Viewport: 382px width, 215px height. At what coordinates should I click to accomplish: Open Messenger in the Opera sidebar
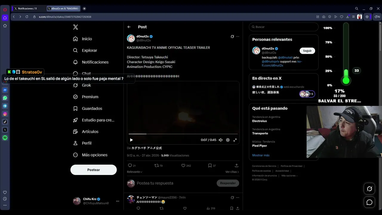pyautogui.click(x=5, y=90)
